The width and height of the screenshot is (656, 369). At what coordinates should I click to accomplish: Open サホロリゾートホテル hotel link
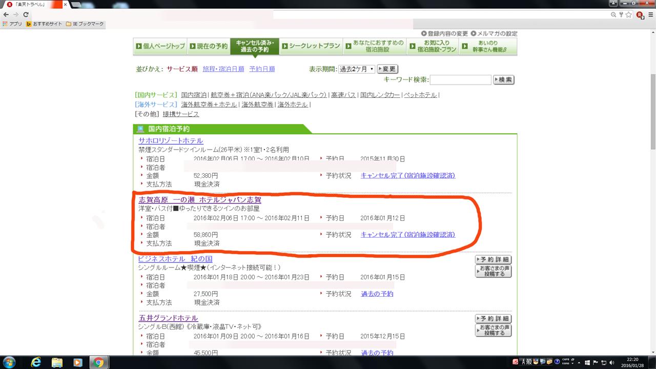(x=171, y=140)
